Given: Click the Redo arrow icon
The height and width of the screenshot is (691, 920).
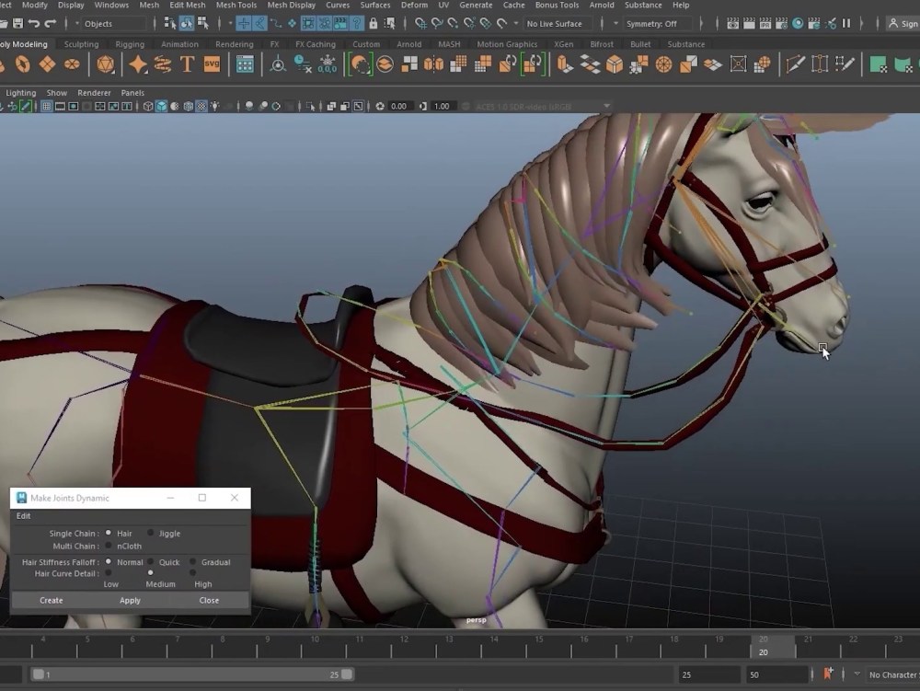Looking at the screenshot, I should point(51,24).
